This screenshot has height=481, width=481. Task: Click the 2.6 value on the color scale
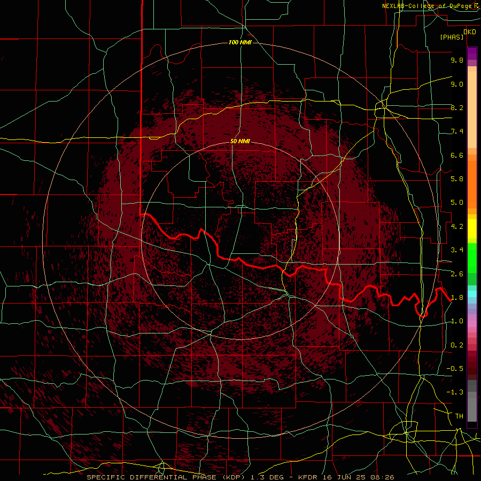coord(457,274)
